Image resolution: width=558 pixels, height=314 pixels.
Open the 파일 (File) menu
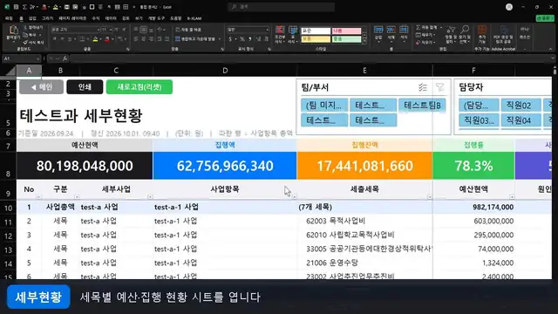tap(9, 18)
